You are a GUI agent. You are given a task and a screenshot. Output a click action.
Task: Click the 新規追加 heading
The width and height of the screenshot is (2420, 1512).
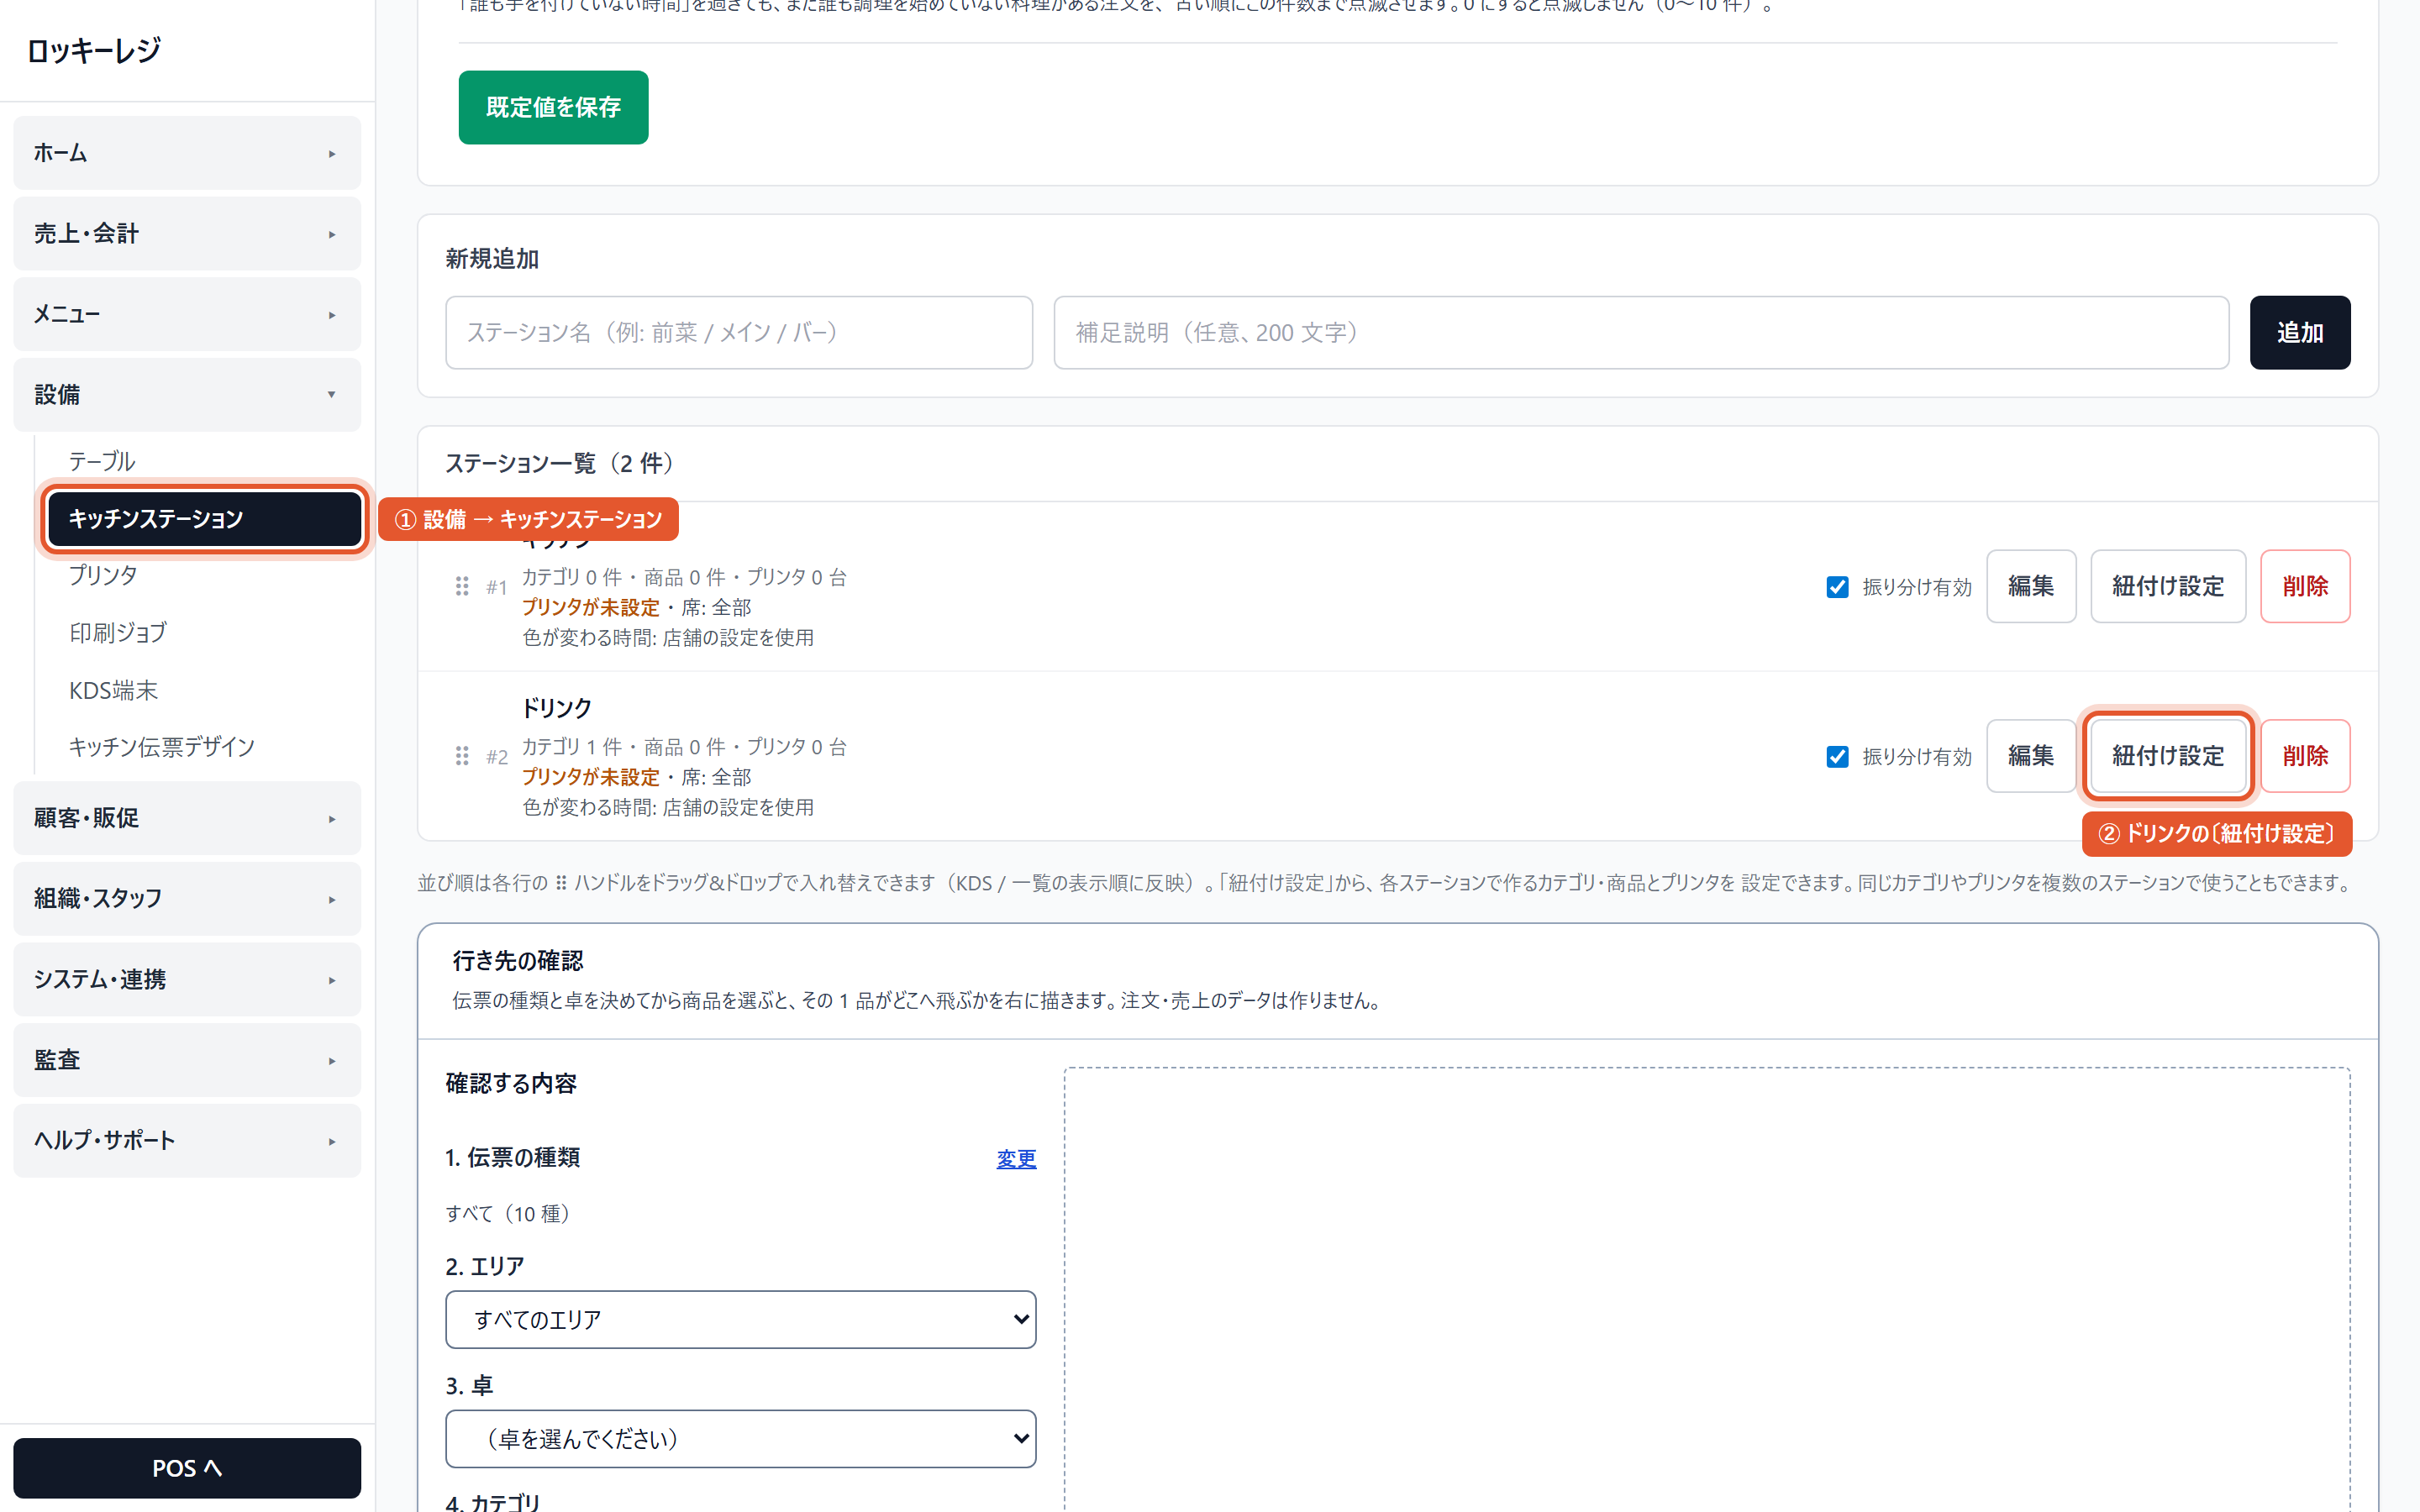click(492, 259)
